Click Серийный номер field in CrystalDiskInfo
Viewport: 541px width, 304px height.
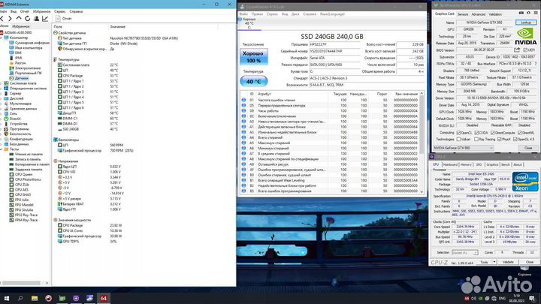coord(334,51)
